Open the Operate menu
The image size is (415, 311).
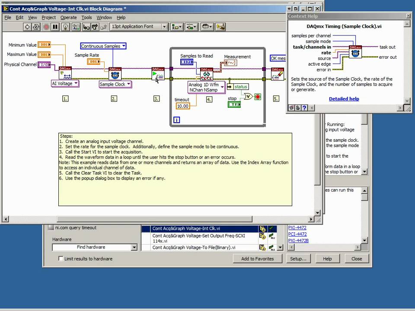click(69, 17)
